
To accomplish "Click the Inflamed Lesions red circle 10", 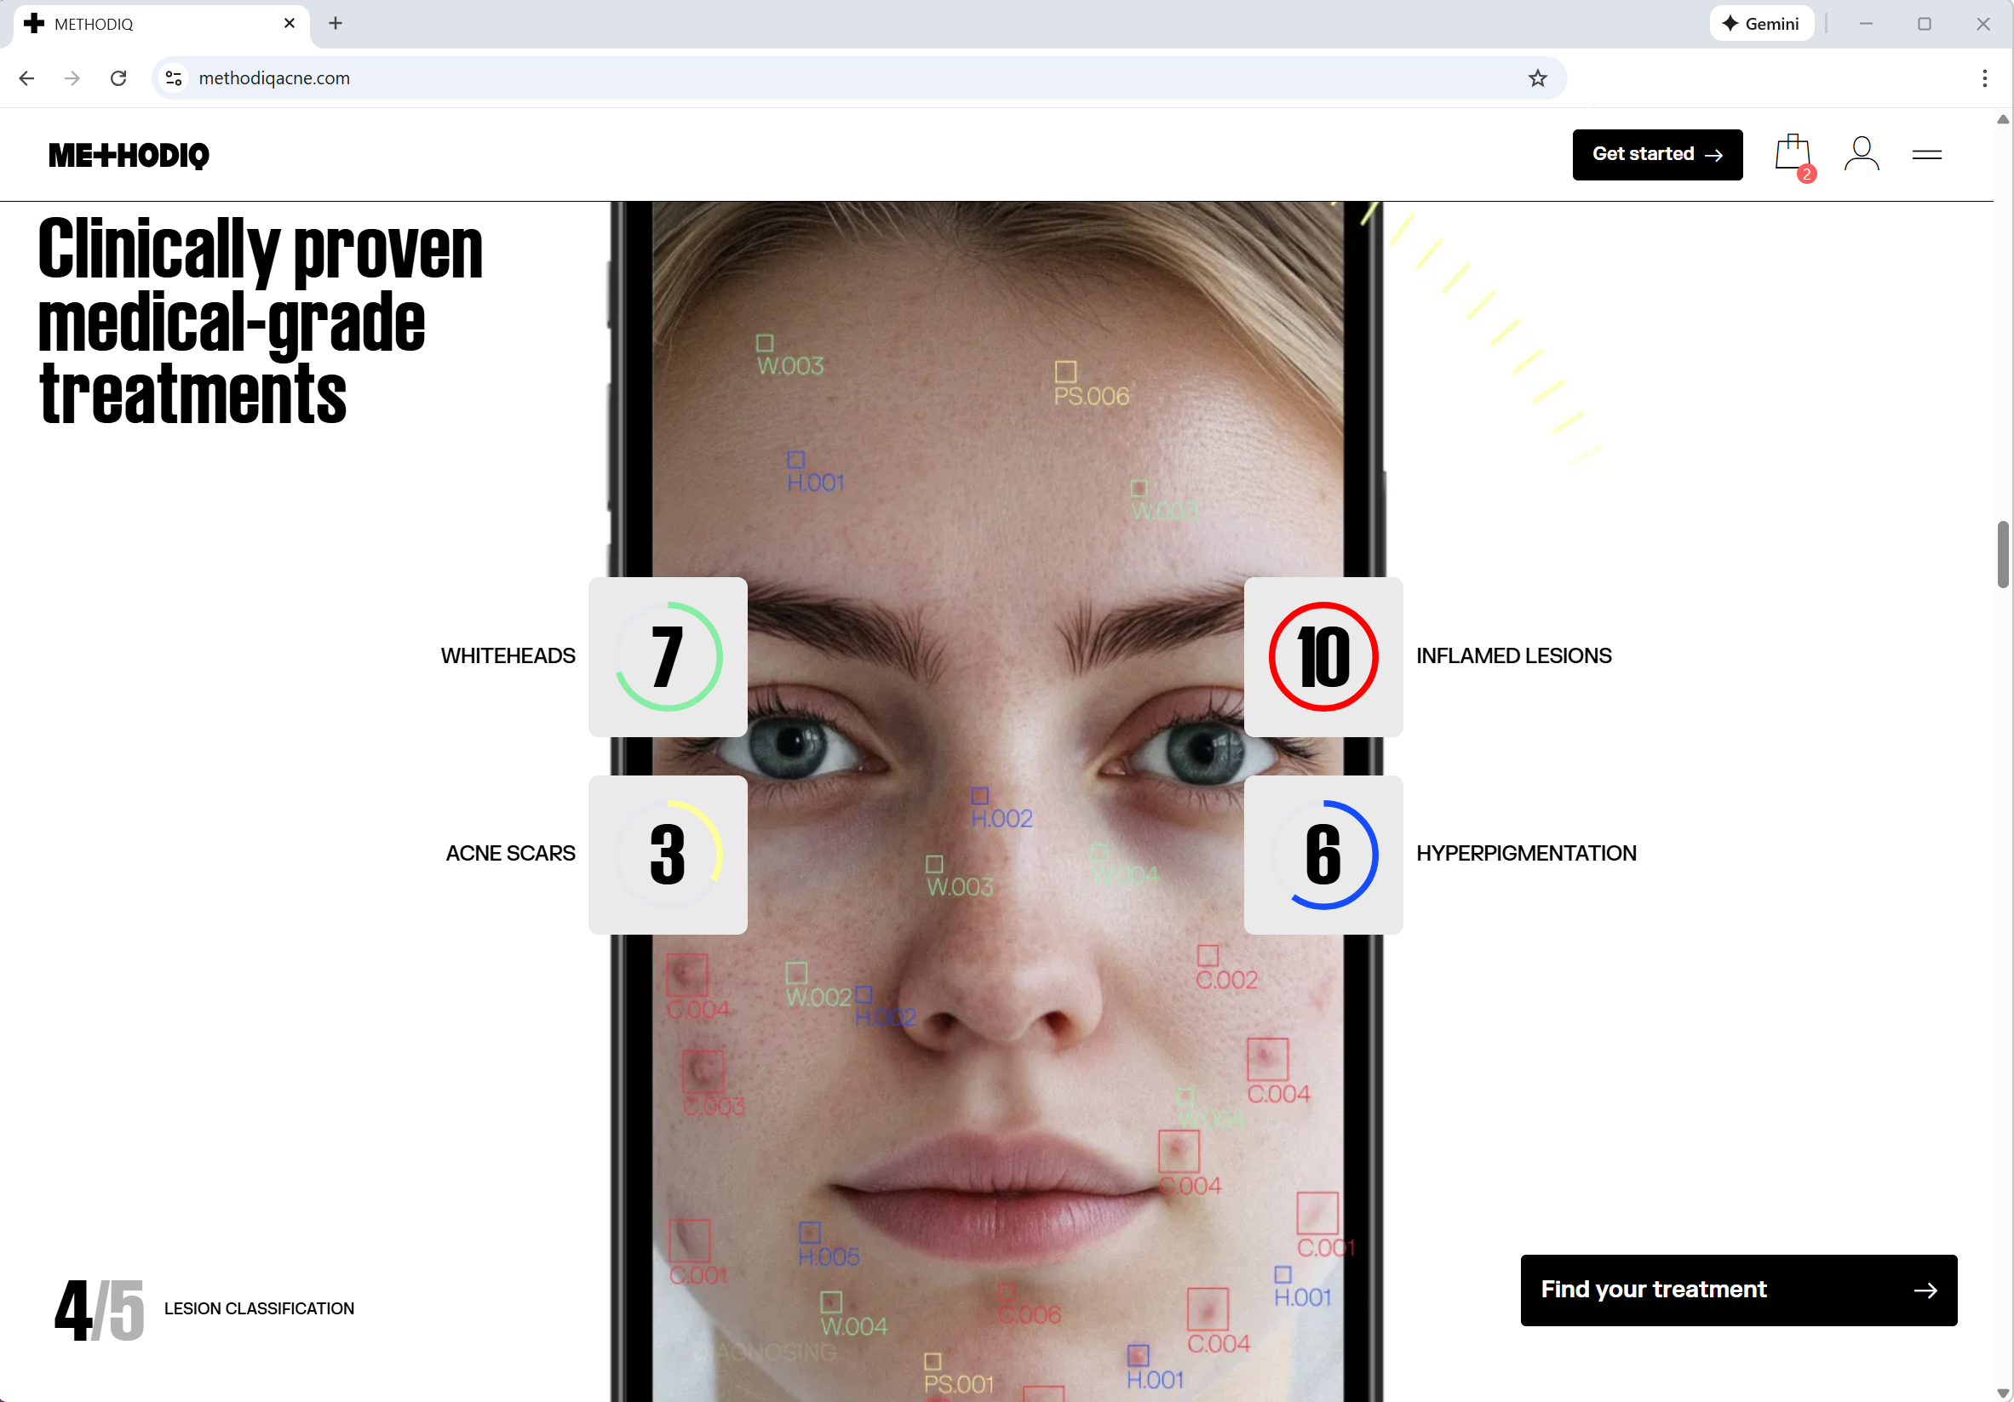I will [x=1323, y=656].
